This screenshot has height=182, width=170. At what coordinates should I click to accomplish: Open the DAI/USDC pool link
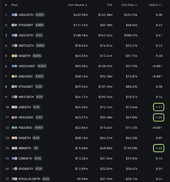pos(26,76)
